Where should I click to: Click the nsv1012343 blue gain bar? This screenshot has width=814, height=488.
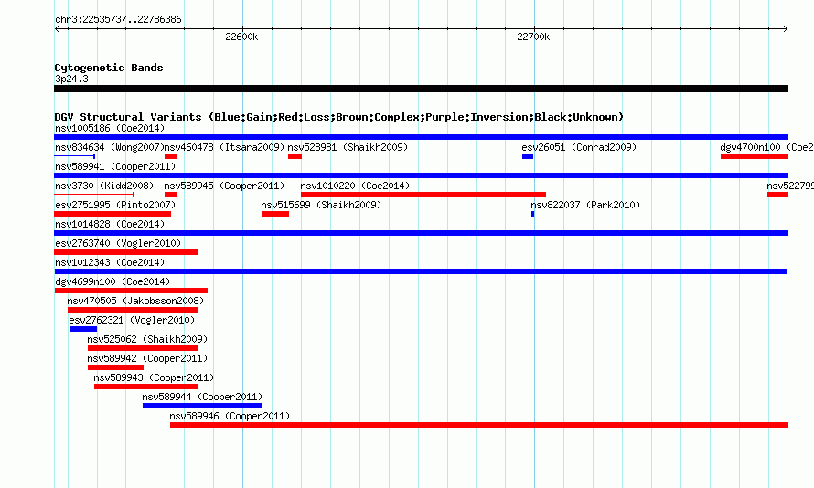point(421,271)
